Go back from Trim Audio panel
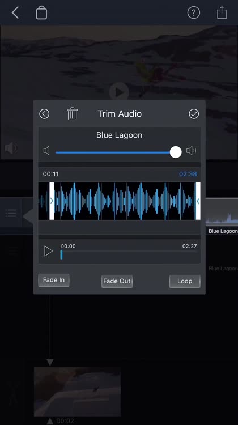The height and width of the screenshot is (425, 238). tap(44, 114)
